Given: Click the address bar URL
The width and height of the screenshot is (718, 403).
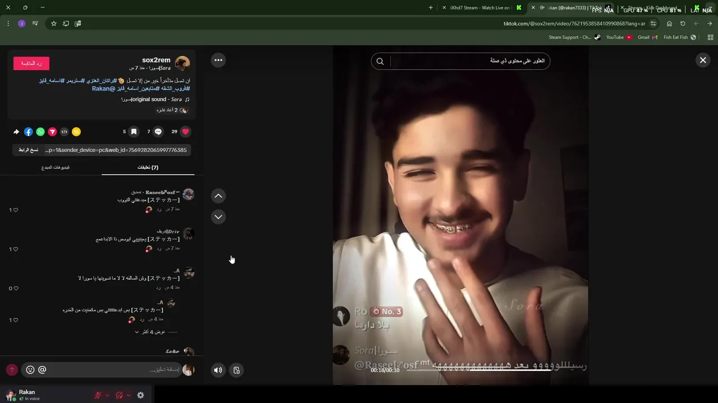Looking at the screenshot, I should pos(574,24).
